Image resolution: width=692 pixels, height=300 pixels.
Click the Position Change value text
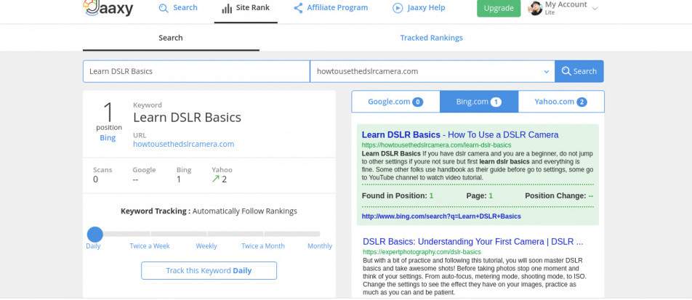590,195
